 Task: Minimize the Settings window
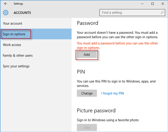[x=142, y=4]
